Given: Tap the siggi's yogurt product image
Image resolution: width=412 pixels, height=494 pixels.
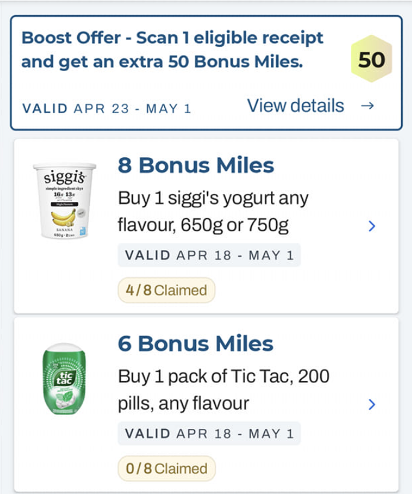Looking at the screenshot, I should coord(65,200).
